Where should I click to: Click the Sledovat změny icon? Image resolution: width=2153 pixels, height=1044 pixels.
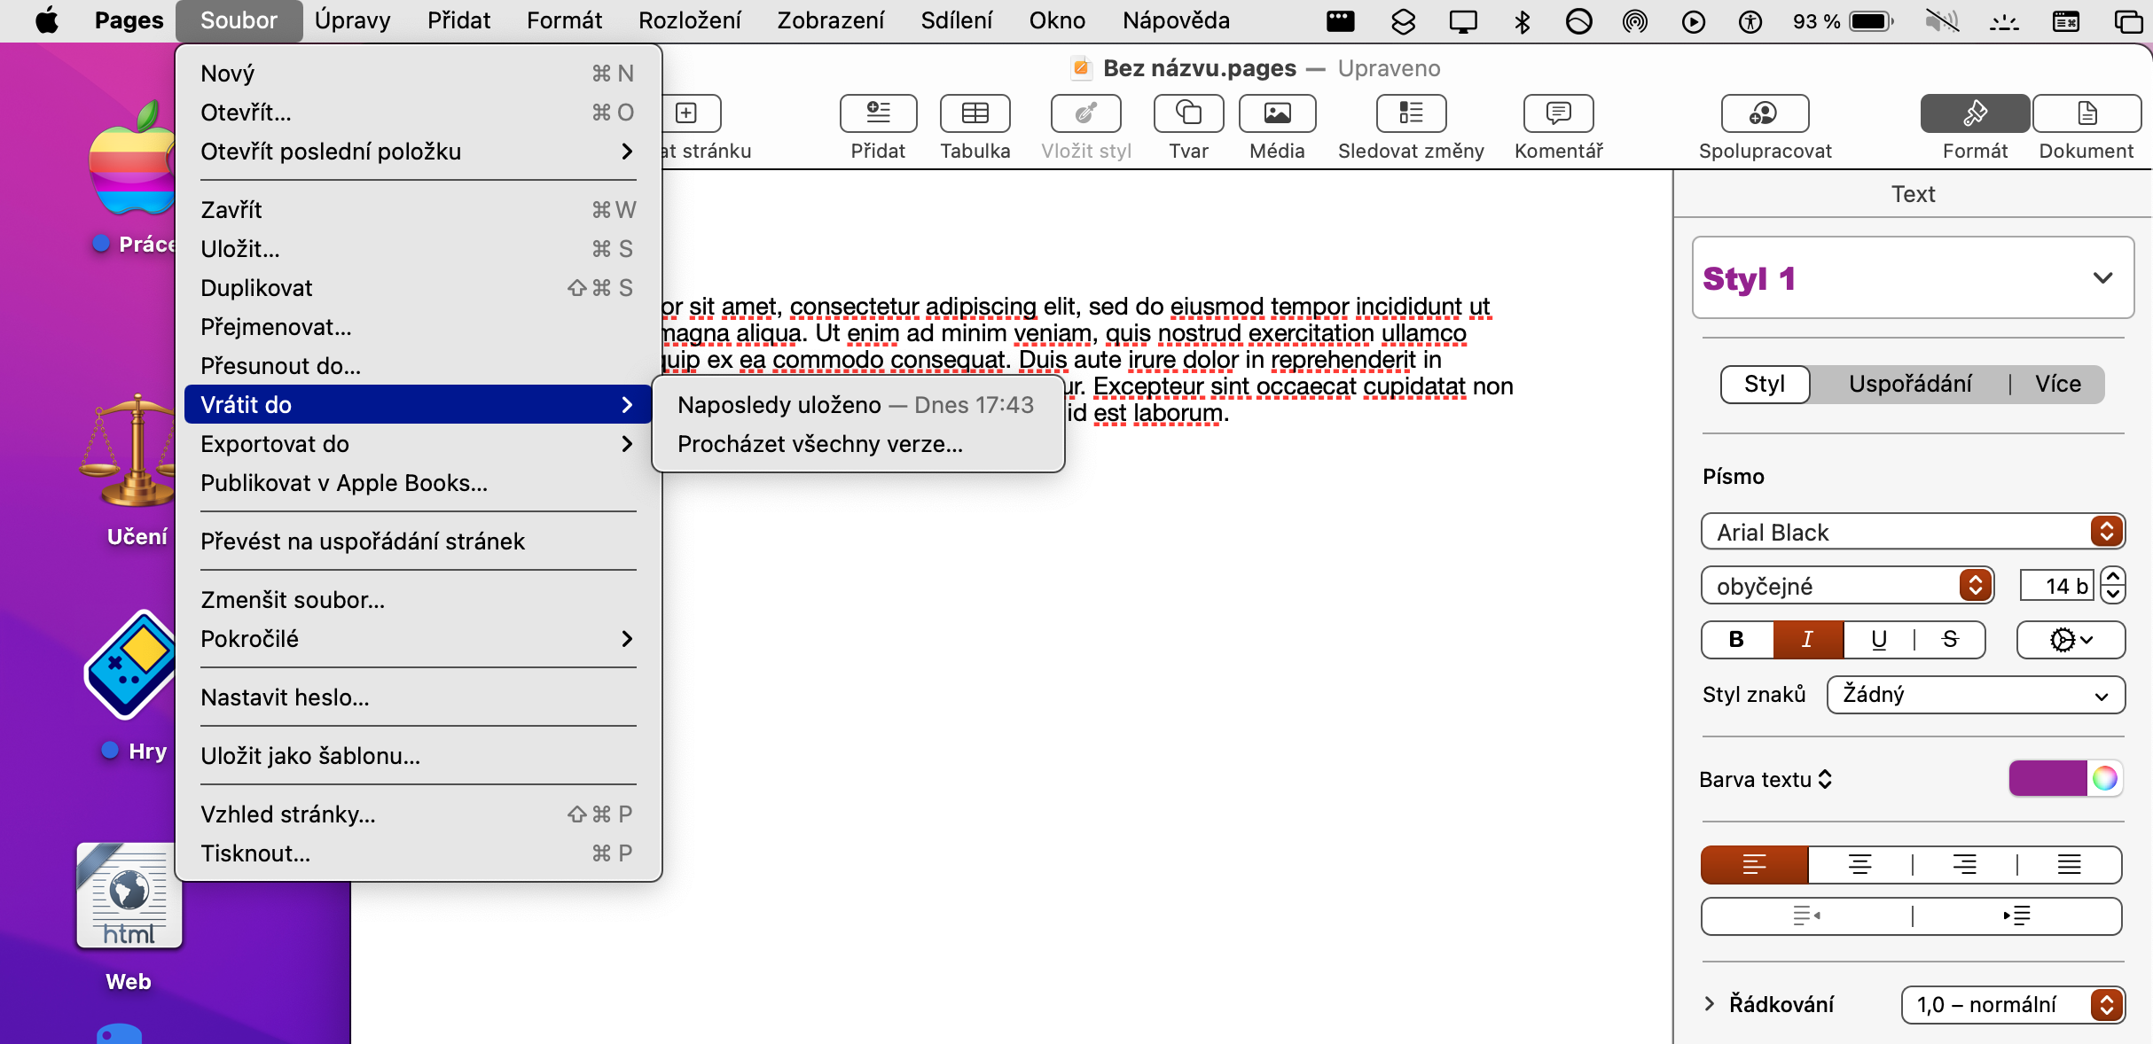click(x=1410, y=113)
